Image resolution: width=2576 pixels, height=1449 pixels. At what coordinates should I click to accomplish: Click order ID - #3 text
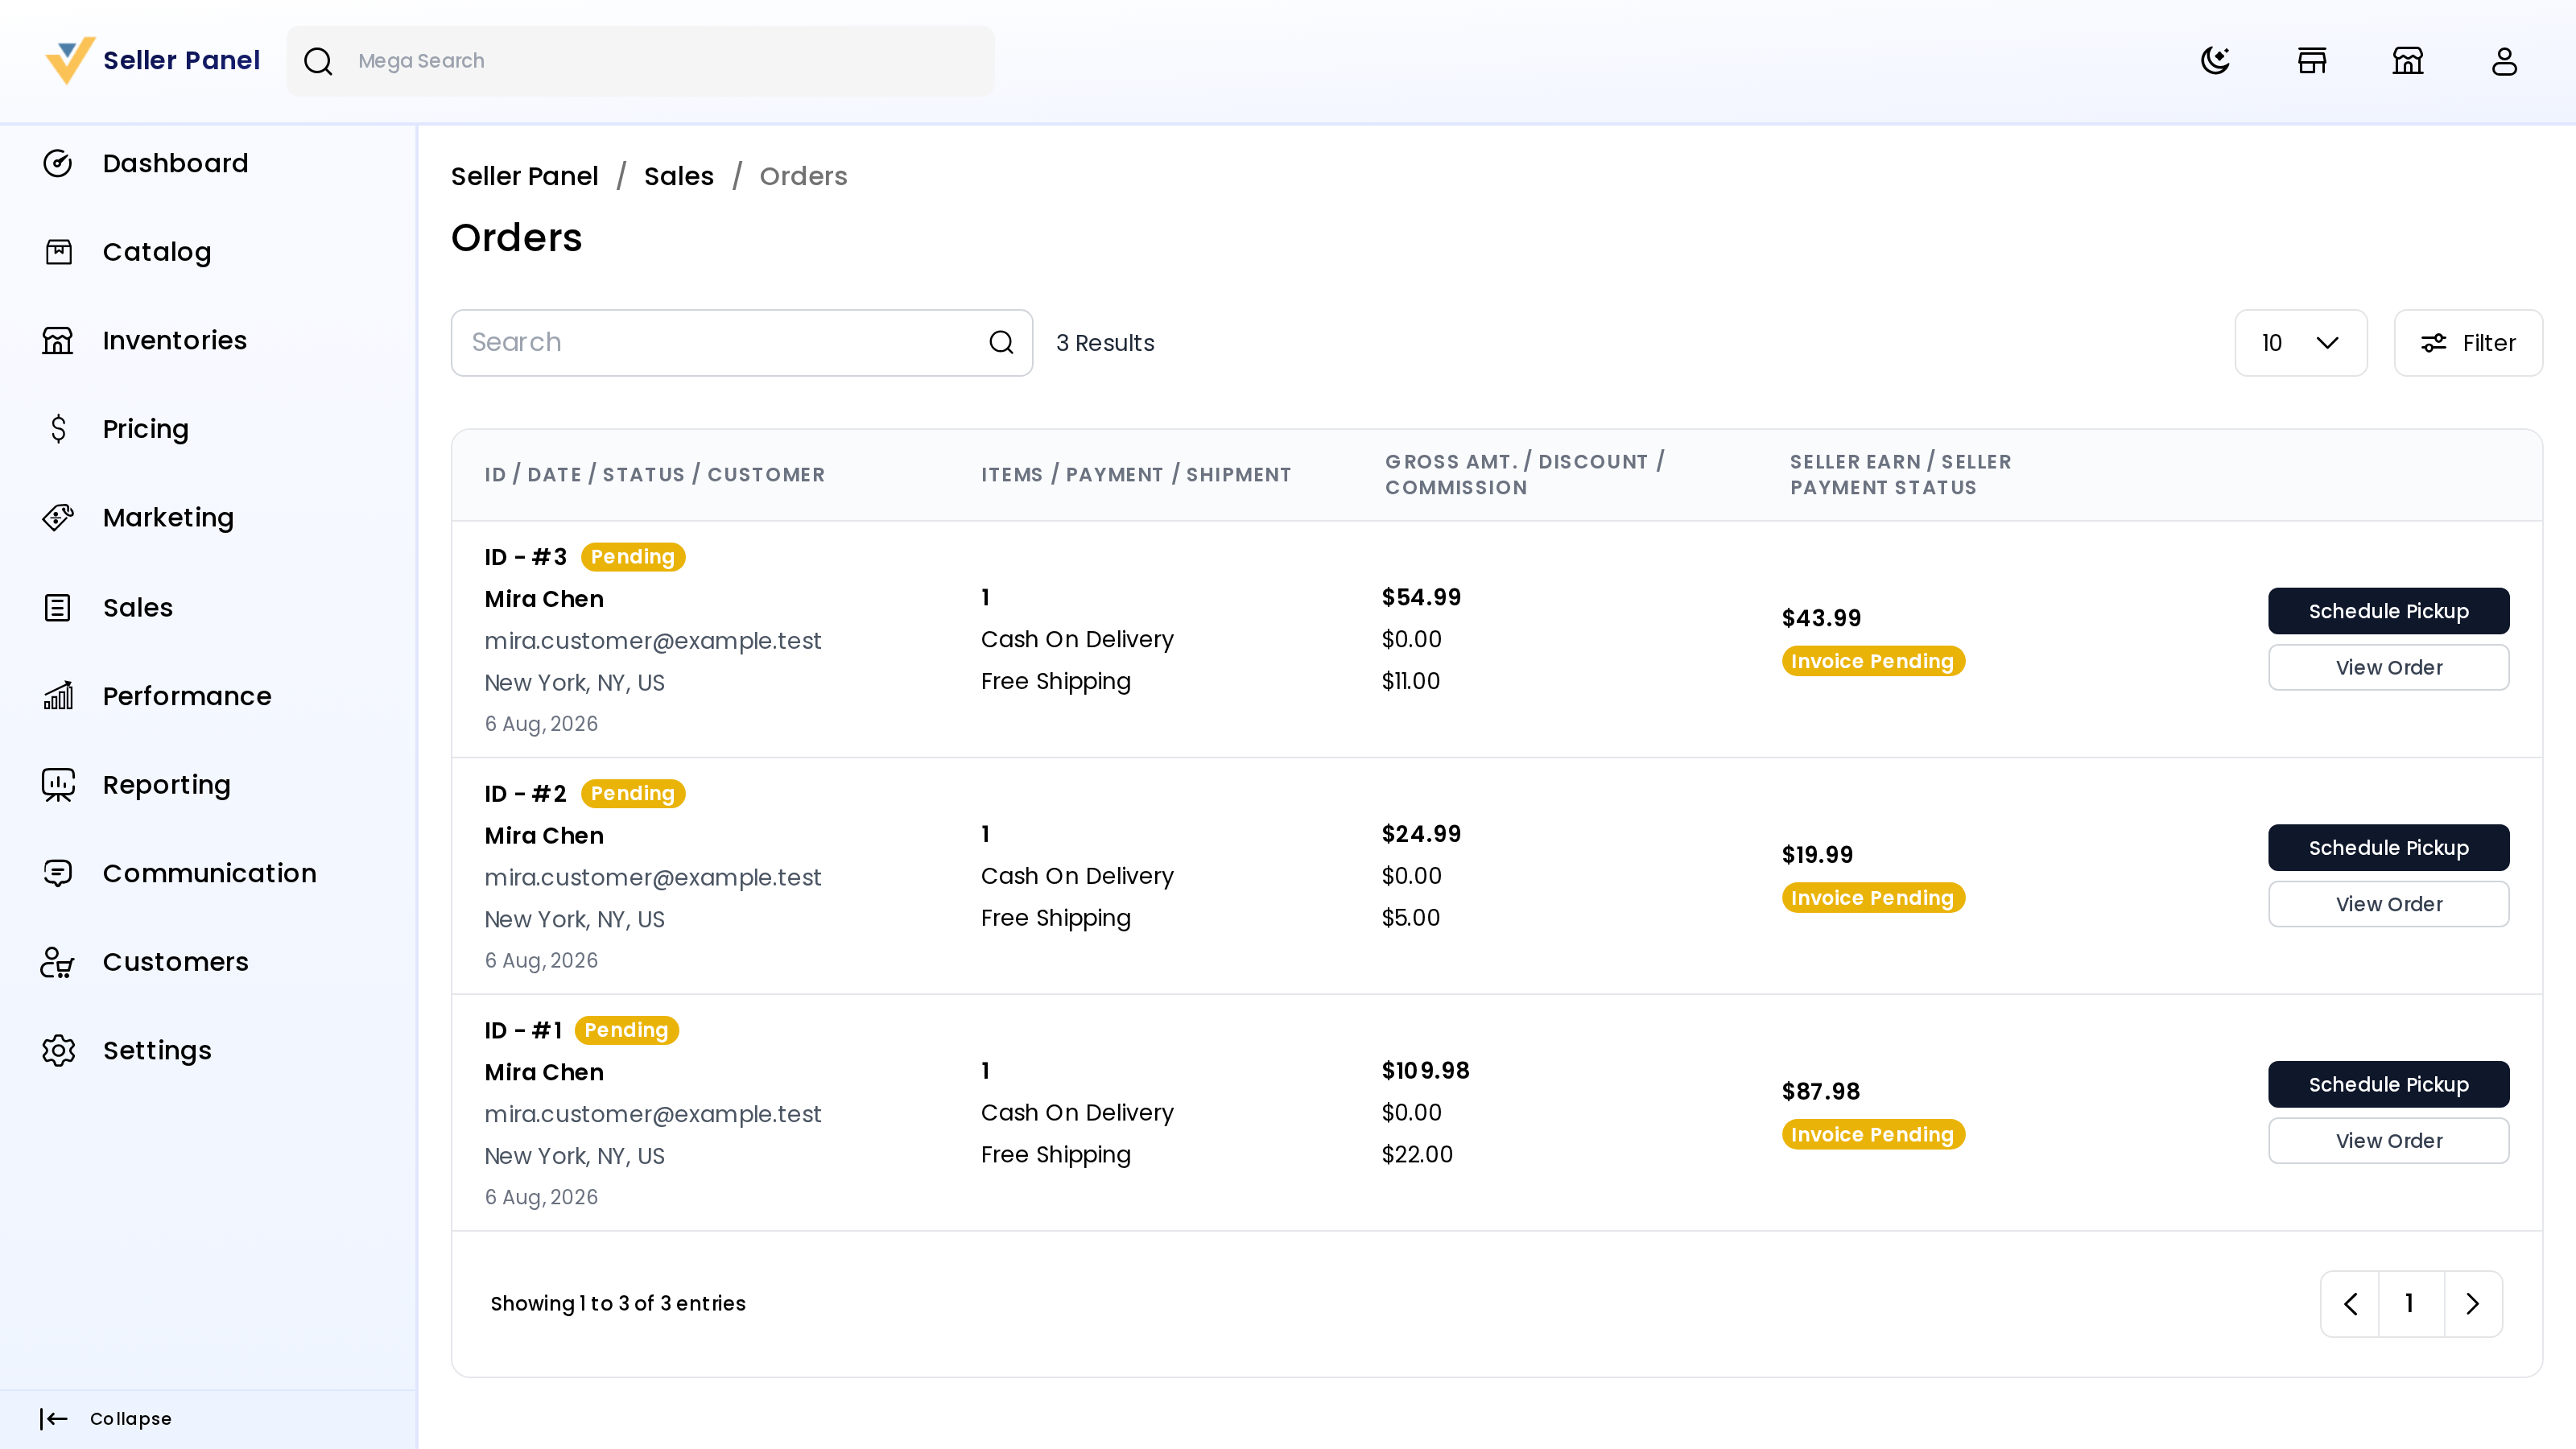coord(525,557)
